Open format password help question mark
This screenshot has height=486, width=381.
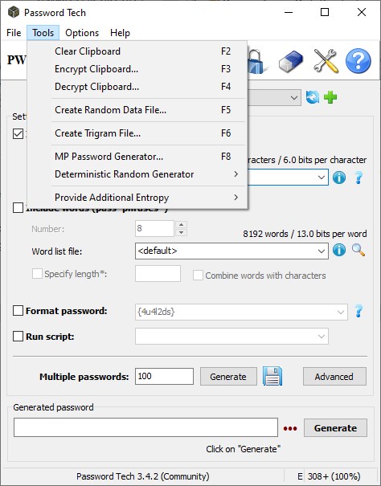(x=358, y=311)
